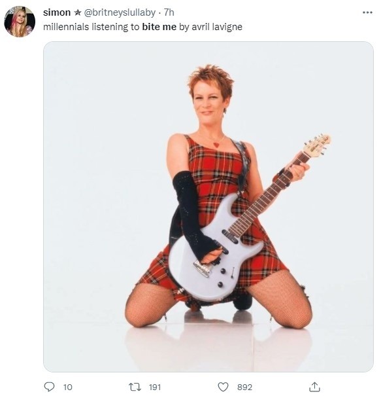The image size is (381, 396).
Task: Retweet using the arrows icon
Action: tap(135, 387)
